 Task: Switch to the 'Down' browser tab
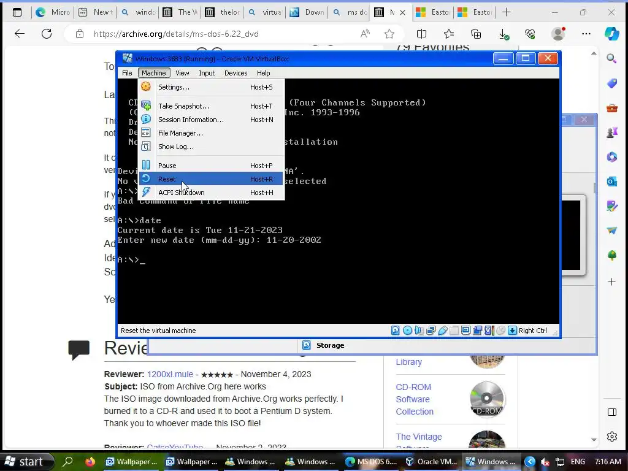click(x=307, y=12)
